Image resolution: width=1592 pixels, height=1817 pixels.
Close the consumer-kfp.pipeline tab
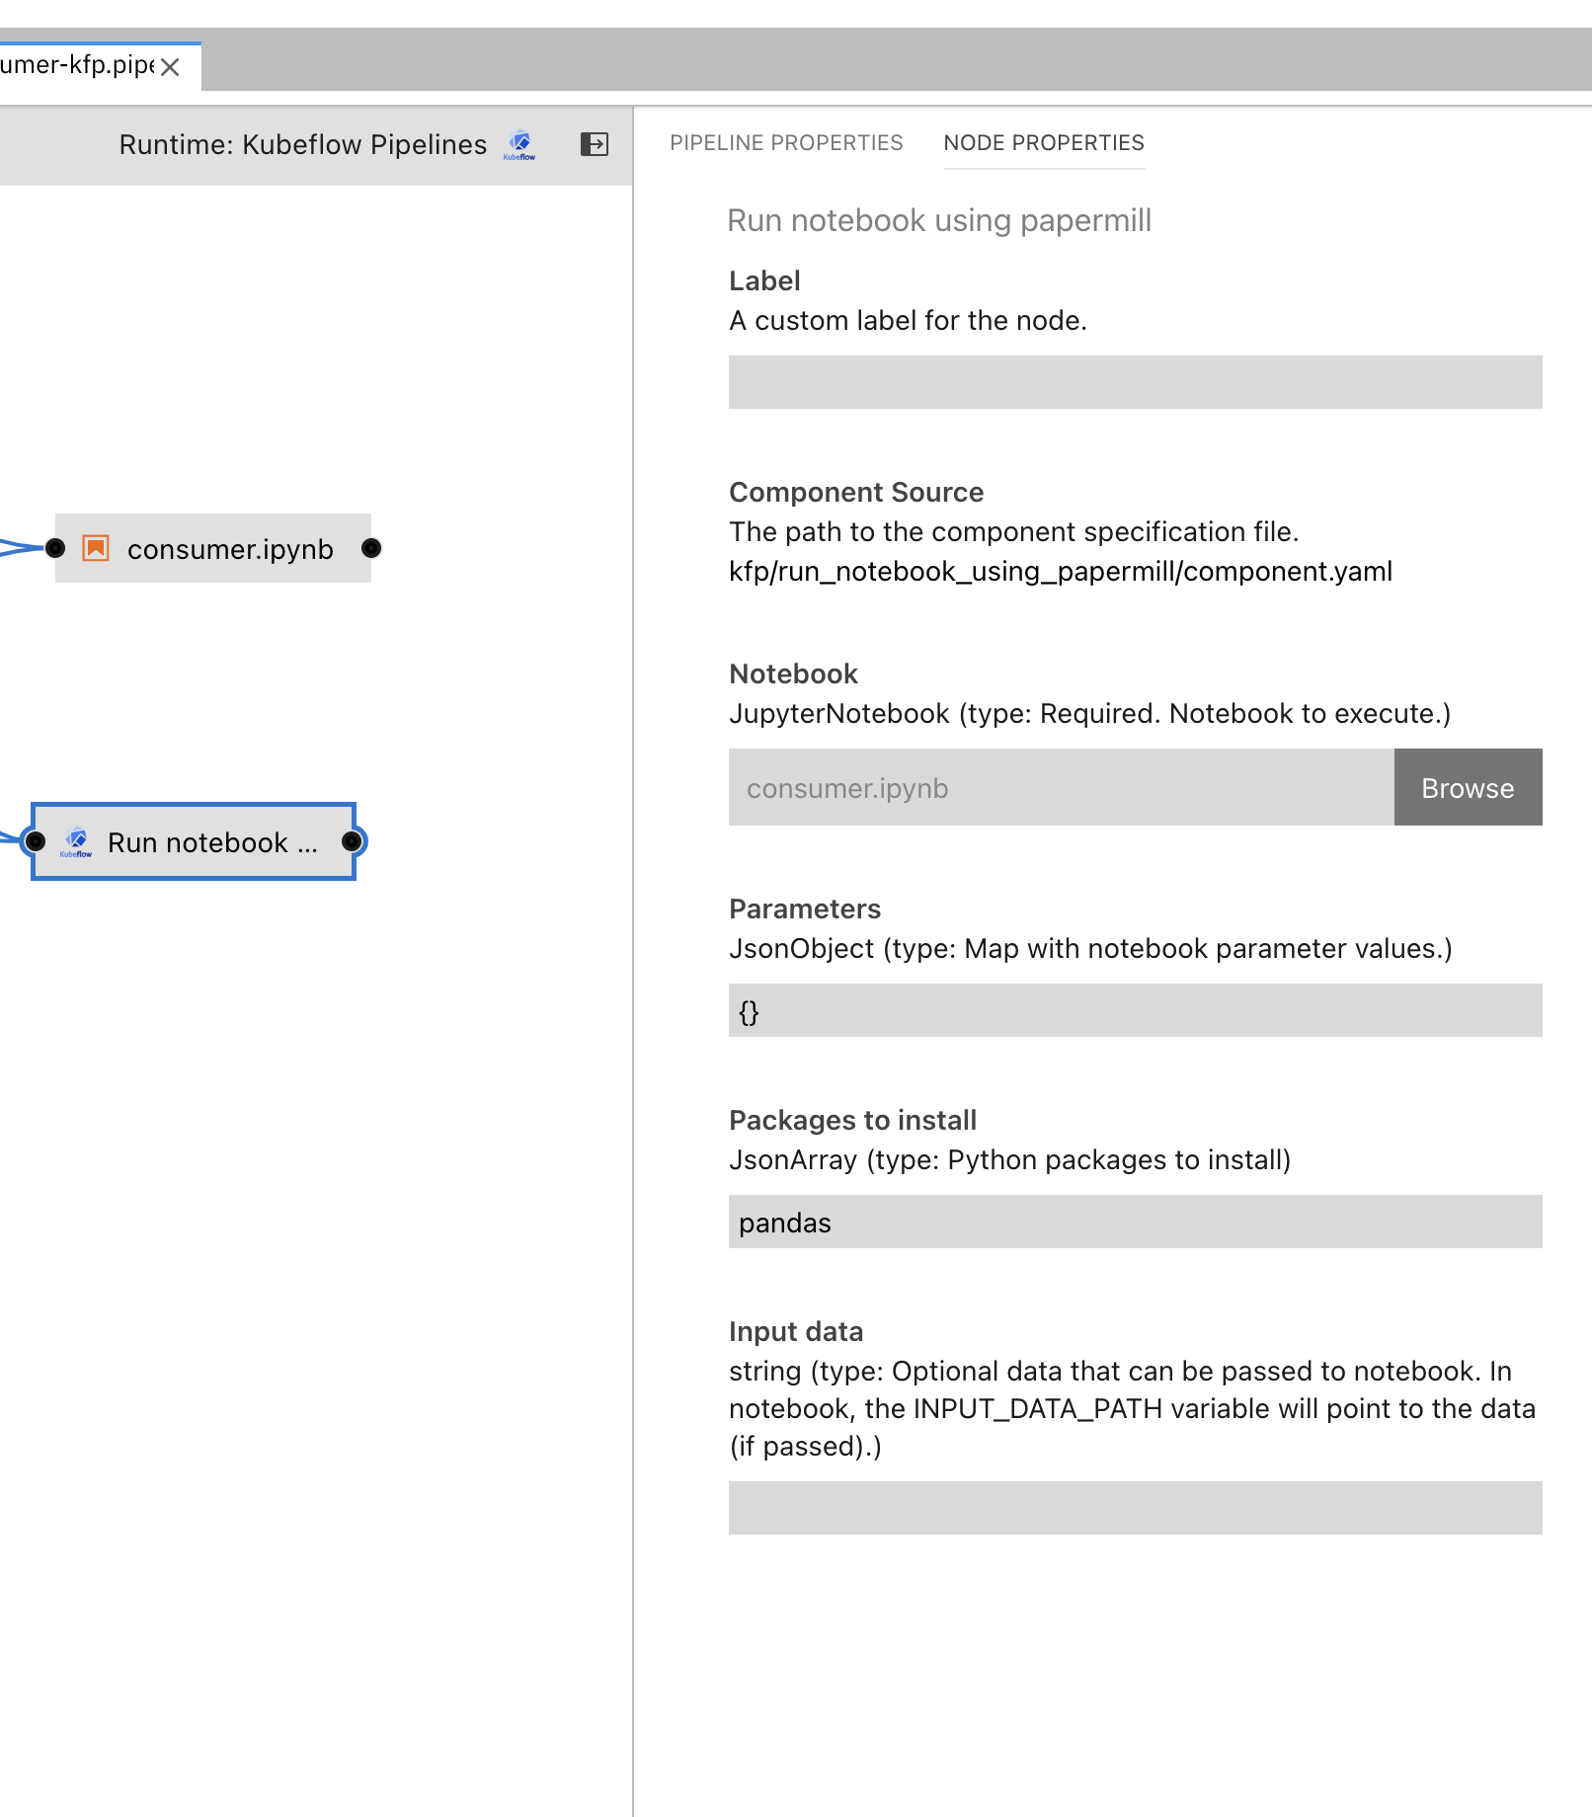[169, 66]
